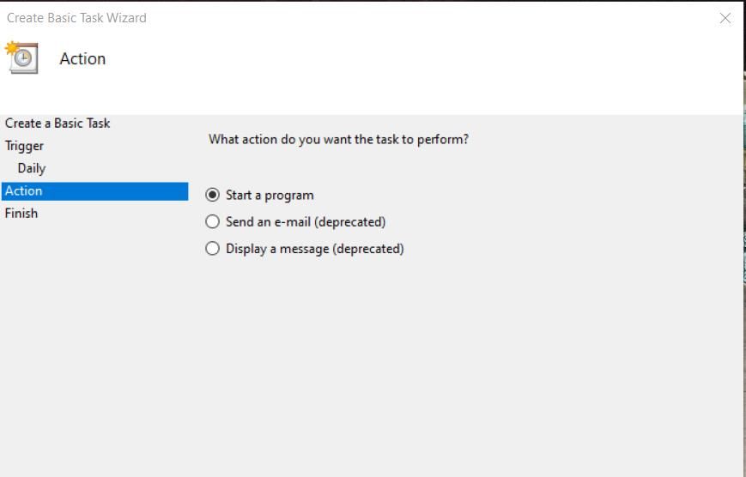This screenshot has width=746, height=477.
Task: Pick the Display a message radio button
Action: 213,249
